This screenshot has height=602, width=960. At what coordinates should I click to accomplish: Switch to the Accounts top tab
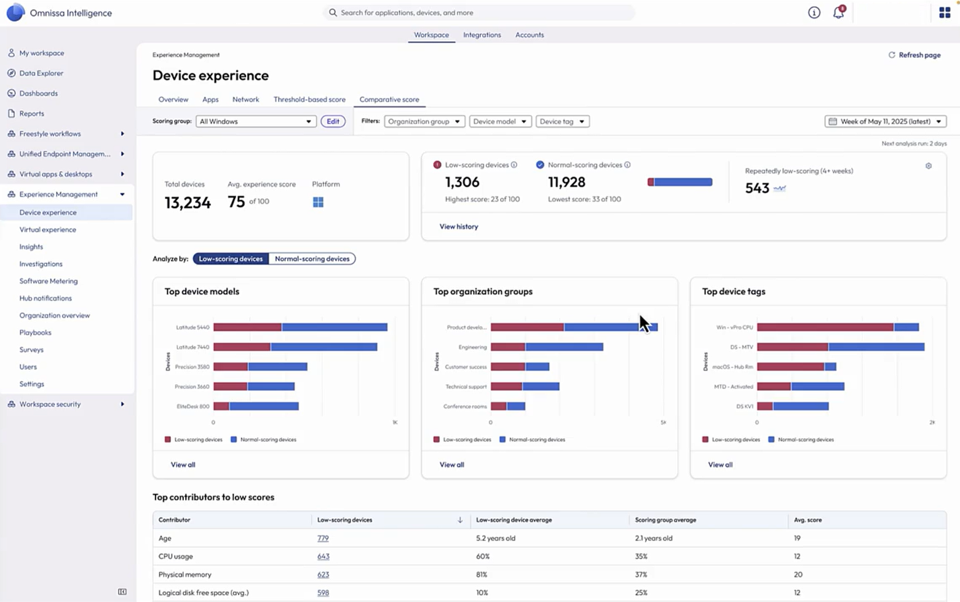click(x=530, y=35)
